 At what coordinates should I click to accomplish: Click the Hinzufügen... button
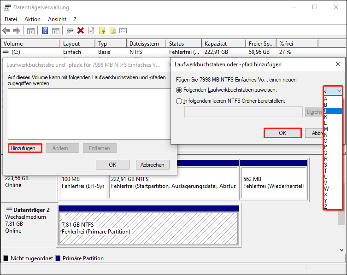(25, 148)
